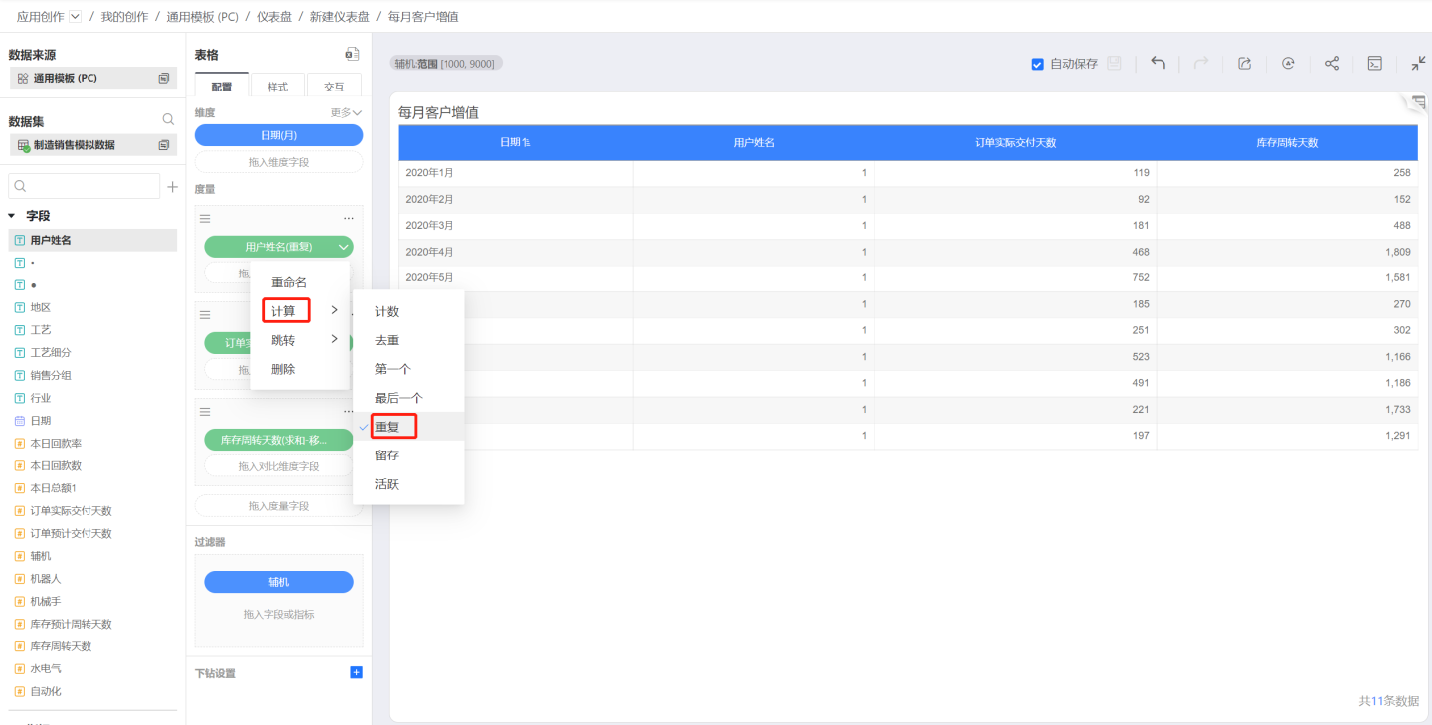Collapse the 字段 tree section
Viewport: 1432px width, 725px height.
click(x=12, y=216)
